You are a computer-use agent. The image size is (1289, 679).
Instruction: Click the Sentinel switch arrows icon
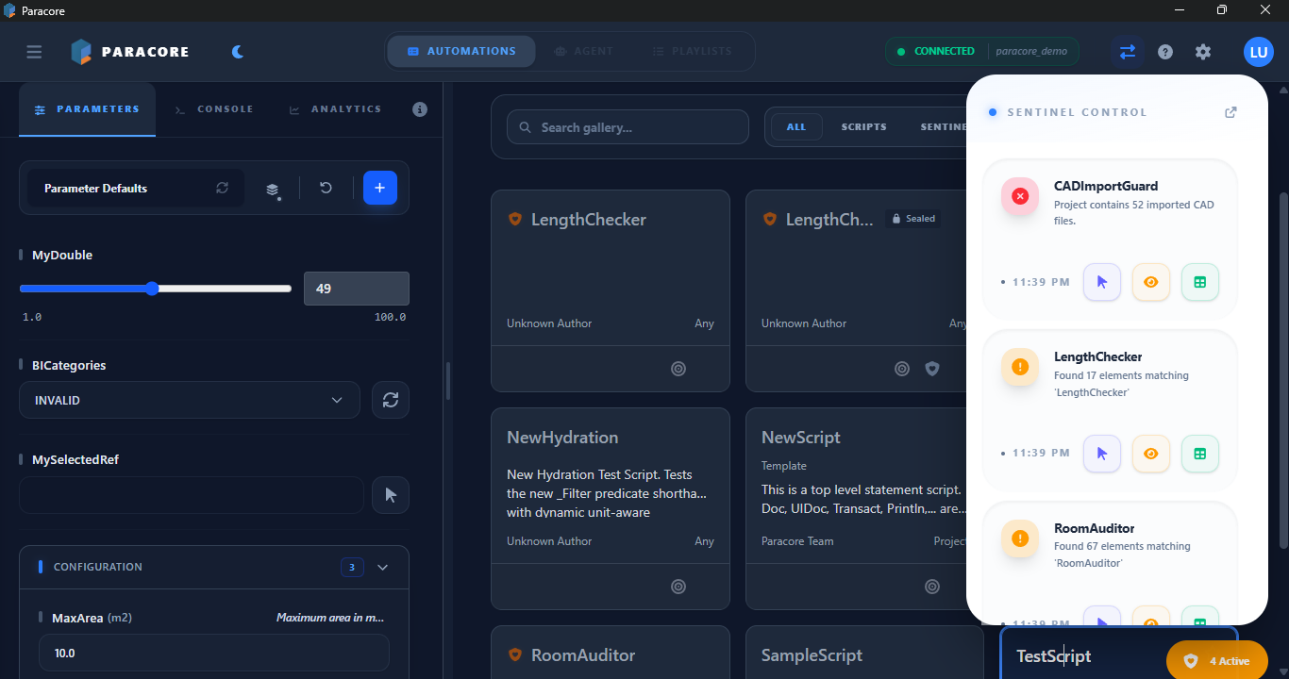(x=1128, y=52)
